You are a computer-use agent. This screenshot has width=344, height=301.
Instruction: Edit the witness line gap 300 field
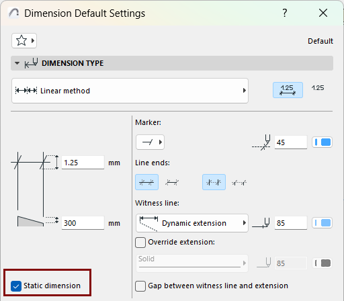[x=83, y=223]
